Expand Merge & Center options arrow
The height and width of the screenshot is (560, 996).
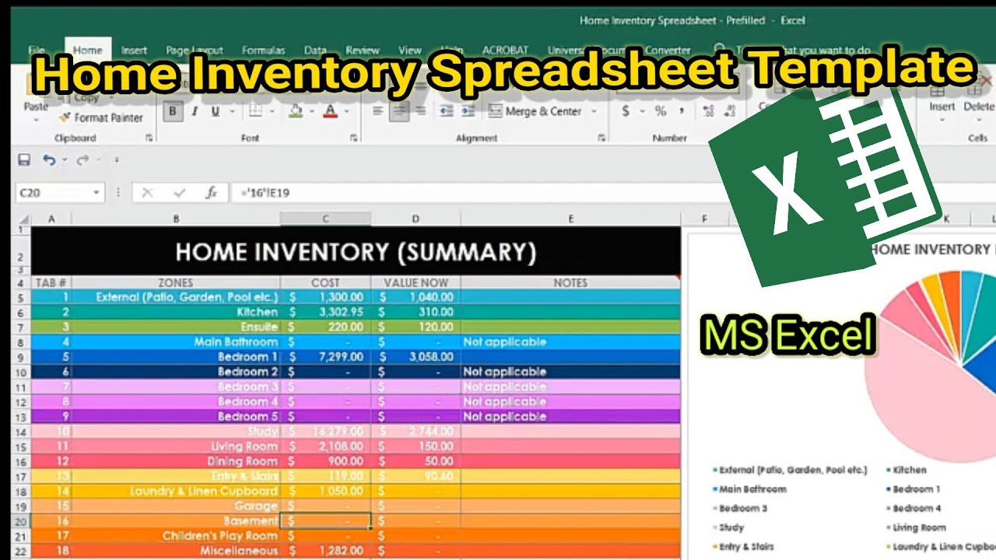(x=594, y=111)
